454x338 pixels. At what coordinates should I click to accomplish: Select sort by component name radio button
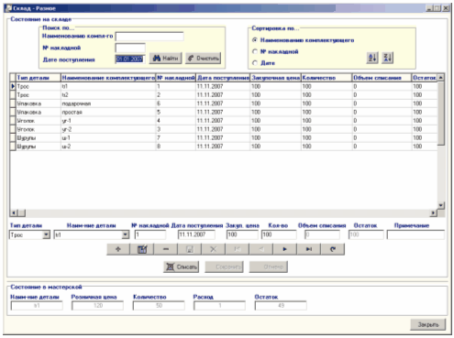click(x=255, y=40)
